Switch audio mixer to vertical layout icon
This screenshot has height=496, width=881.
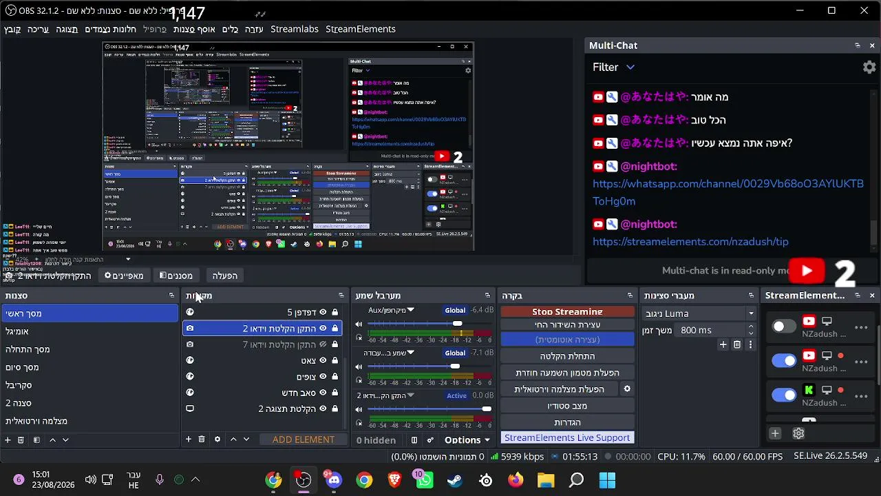point(414,440)
